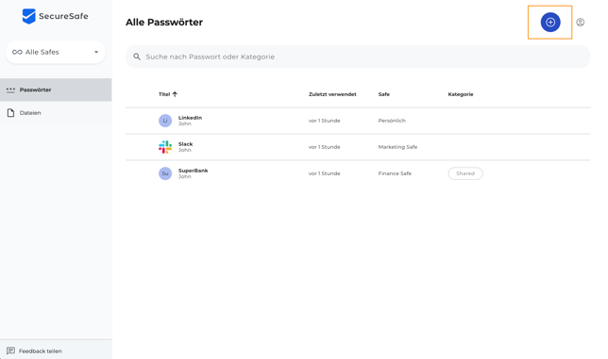Click the Alle Safes dropdown arrow

point(96,52)
